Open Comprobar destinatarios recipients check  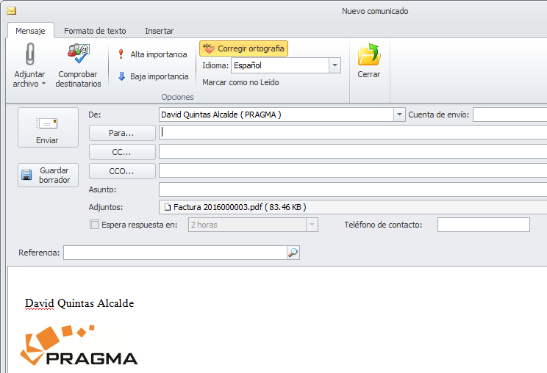click(78, 65)
